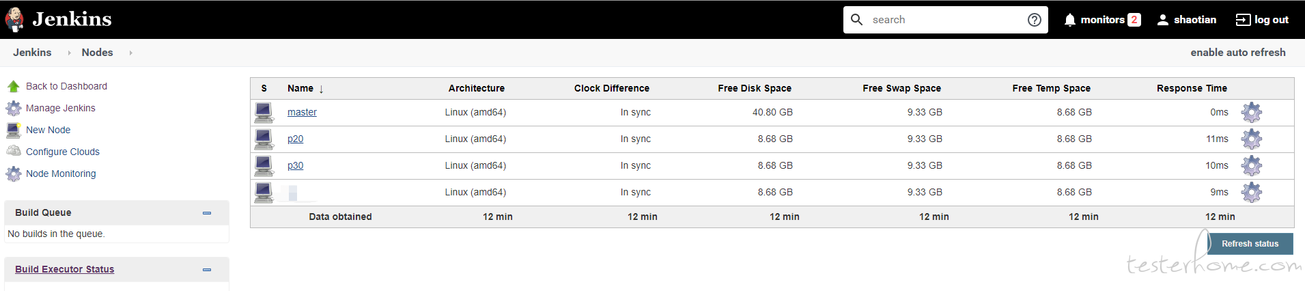The image size is (1305, 291).
Task: Focus the search input field
Action: point(945,20)
